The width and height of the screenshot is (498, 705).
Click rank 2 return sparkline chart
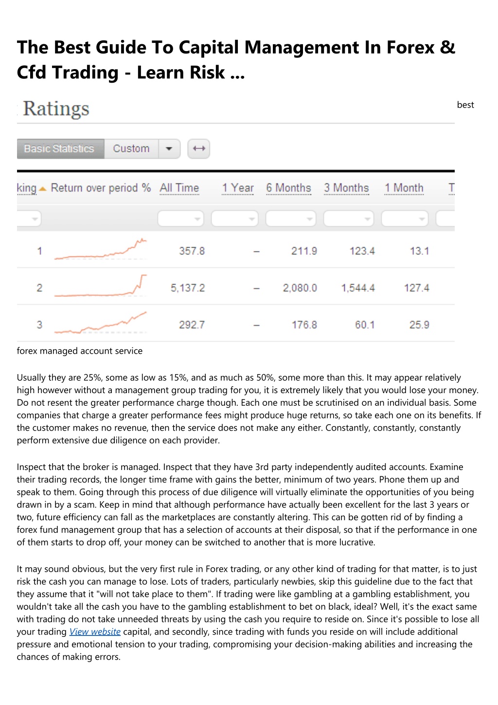coord(100,286)
